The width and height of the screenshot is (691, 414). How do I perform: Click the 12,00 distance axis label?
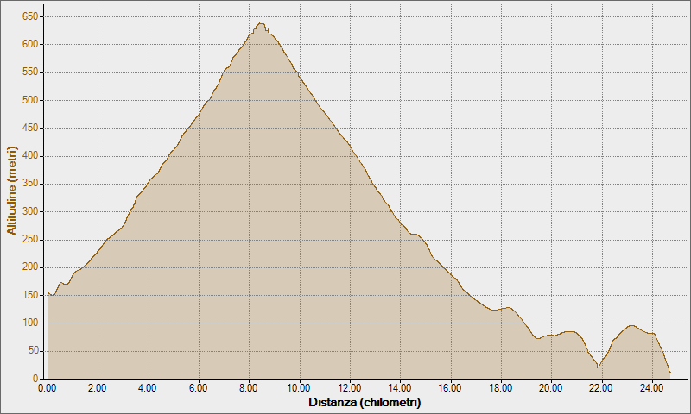point(350,388)
